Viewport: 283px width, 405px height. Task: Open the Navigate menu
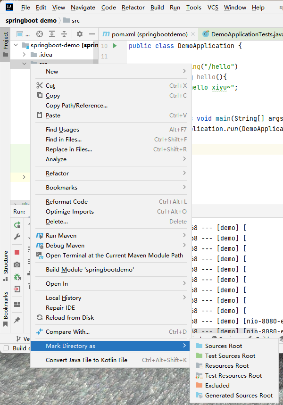point(83,8)
